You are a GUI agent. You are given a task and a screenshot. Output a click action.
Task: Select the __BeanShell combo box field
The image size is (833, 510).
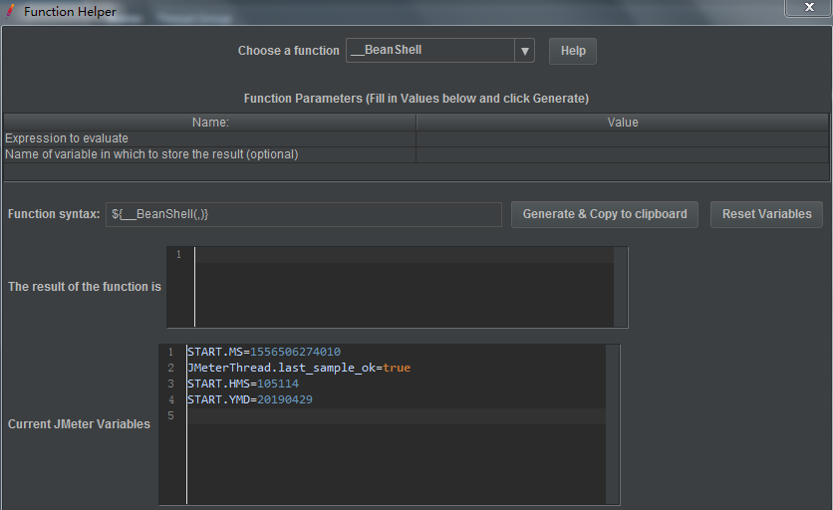tap(430, 51)
